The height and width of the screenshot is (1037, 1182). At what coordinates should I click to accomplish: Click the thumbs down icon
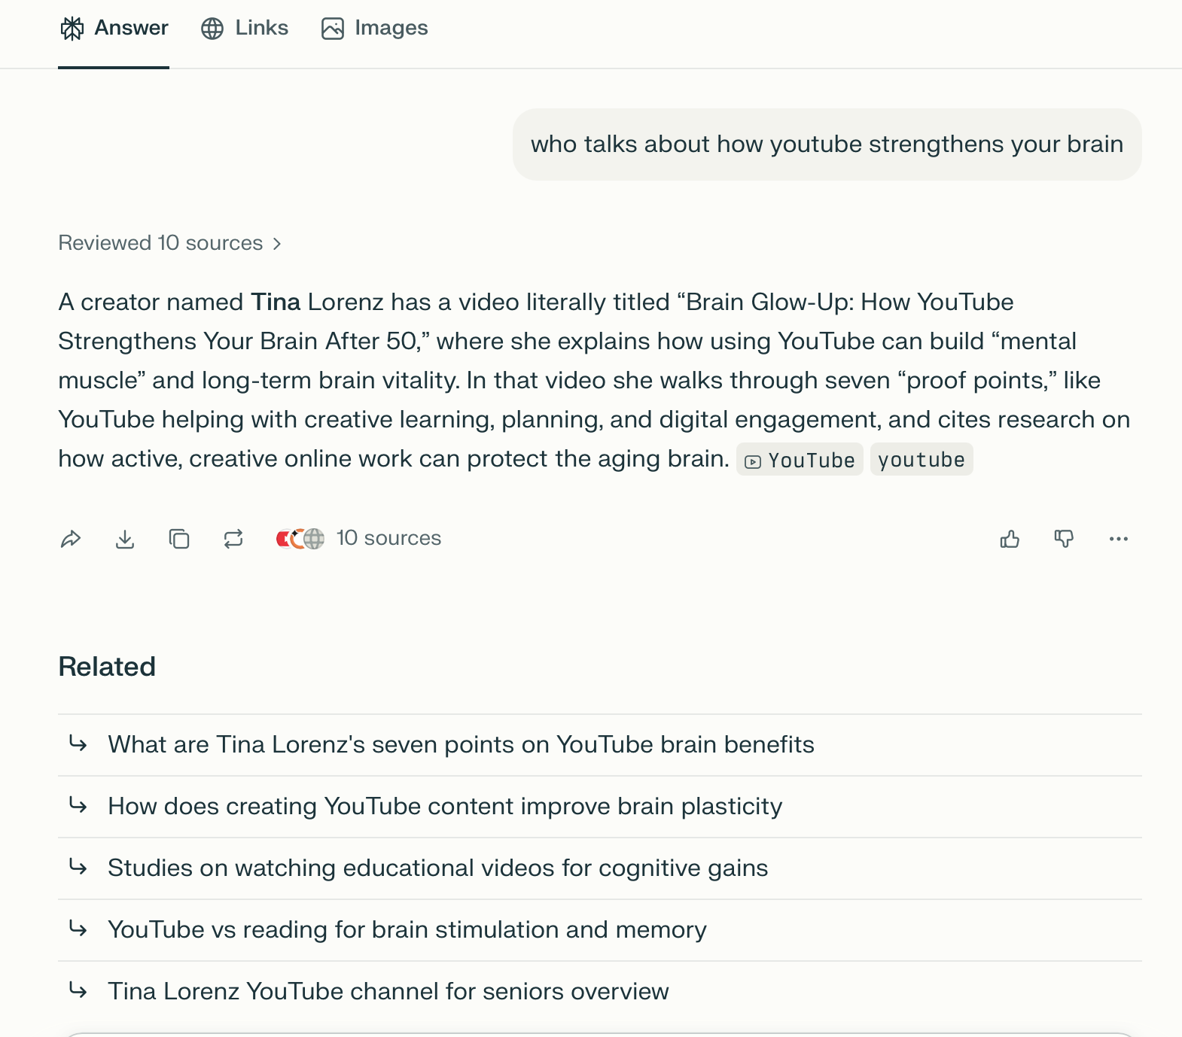1064,539
